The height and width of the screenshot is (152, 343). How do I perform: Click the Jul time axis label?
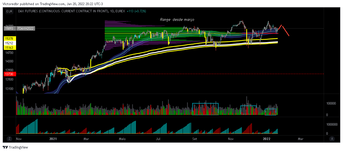(x=158, y=139)
